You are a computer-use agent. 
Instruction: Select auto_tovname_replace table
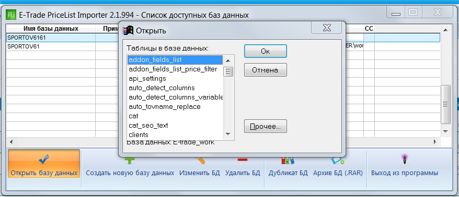[175, 106]
